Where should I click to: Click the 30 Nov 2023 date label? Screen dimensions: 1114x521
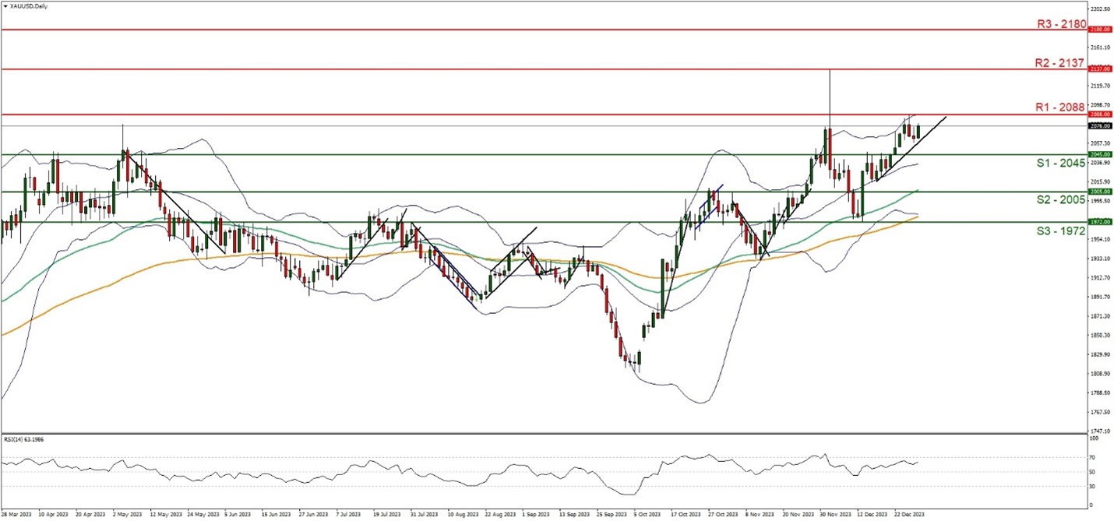[827, 515]
